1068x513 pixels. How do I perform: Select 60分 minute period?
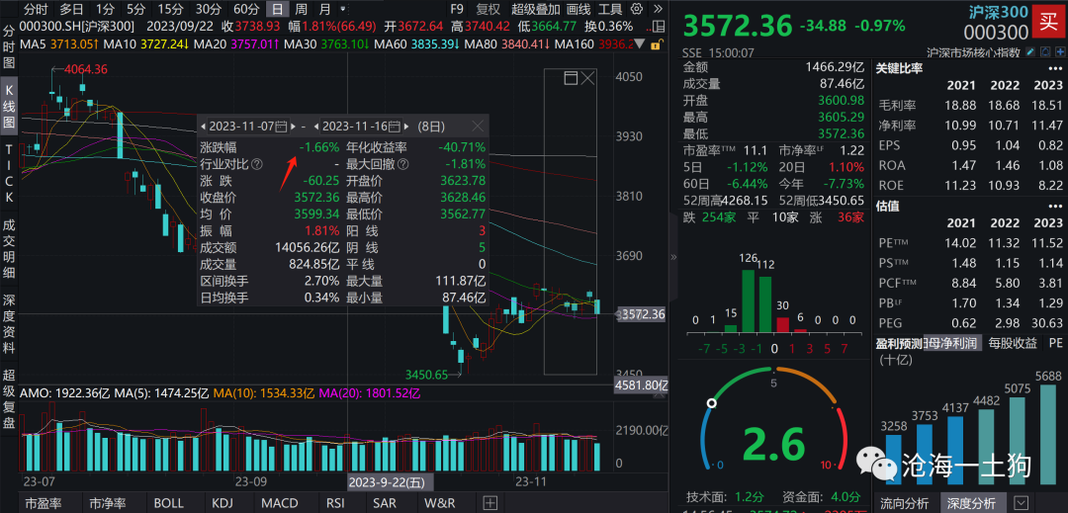point(246,9)
